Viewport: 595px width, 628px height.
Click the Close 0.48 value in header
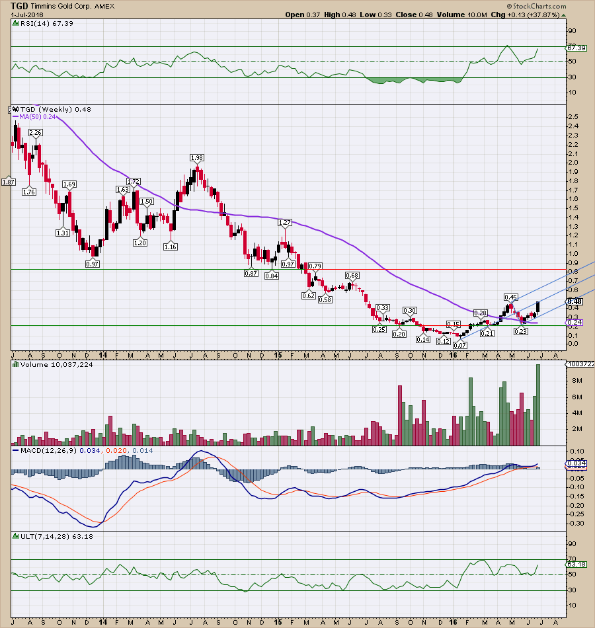pos(415,15)
